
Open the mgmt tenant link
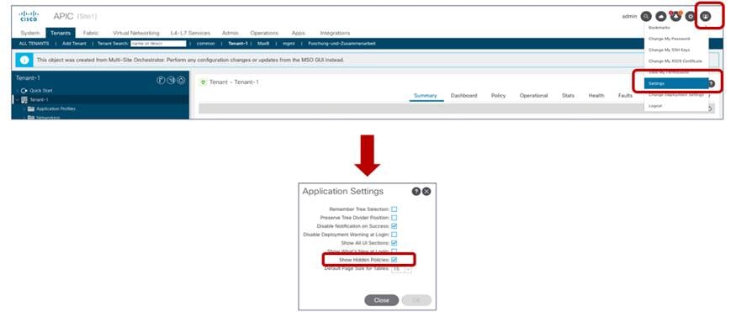pos(289,44)
